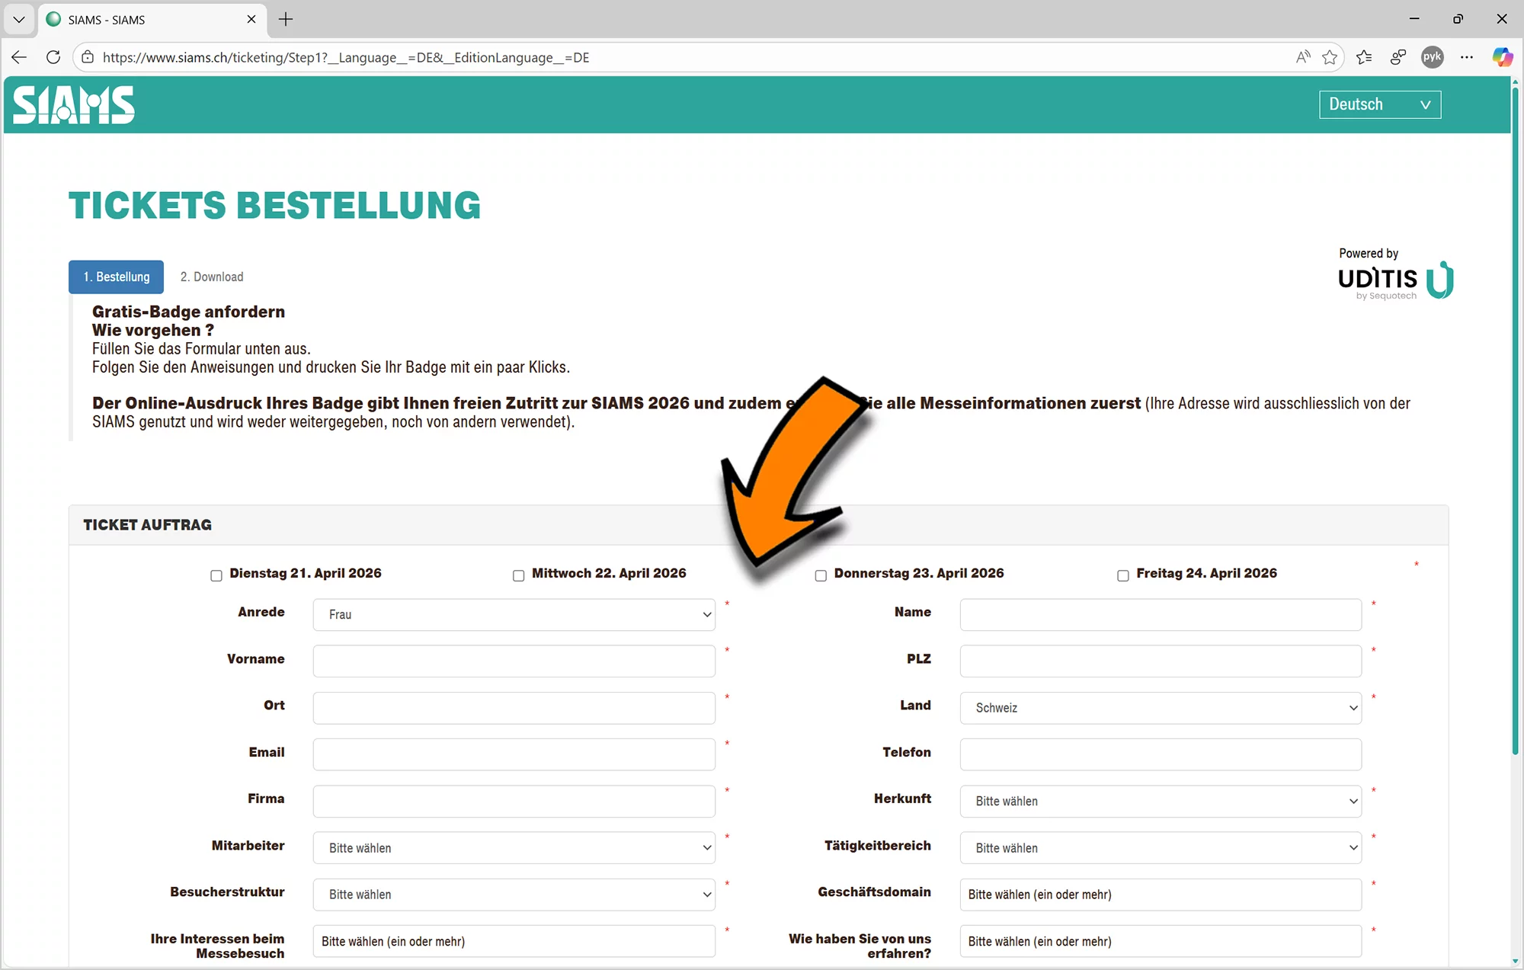Check Dienstag 21. April 2026 box
The width and height of the screenshot is (1524, 970).
[x=216, y=575]
